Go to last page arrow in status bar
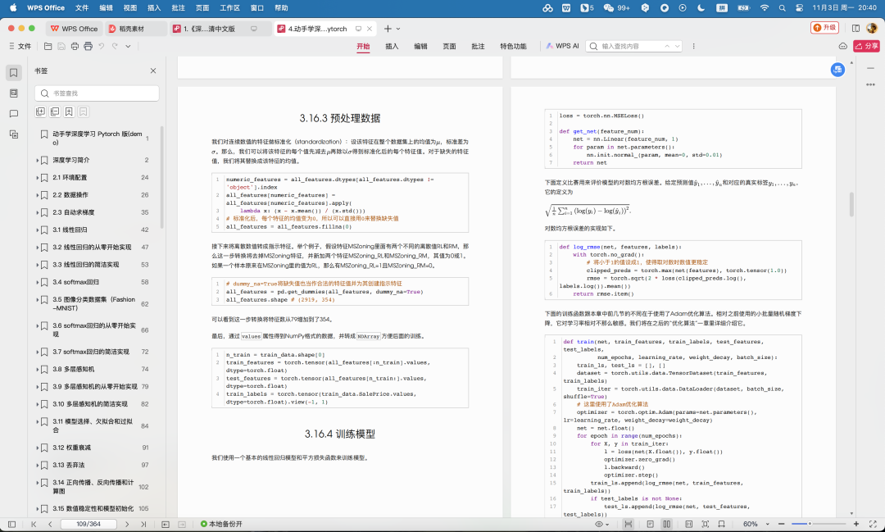885x532 pixels. coord(143,524)
